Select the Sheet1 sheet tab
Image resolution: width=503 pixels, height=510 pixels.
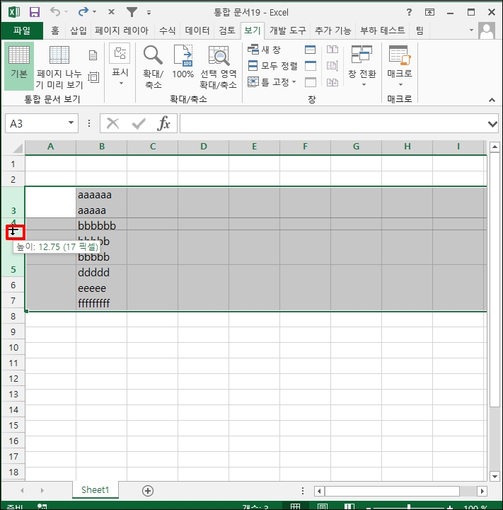coord(96,490)
